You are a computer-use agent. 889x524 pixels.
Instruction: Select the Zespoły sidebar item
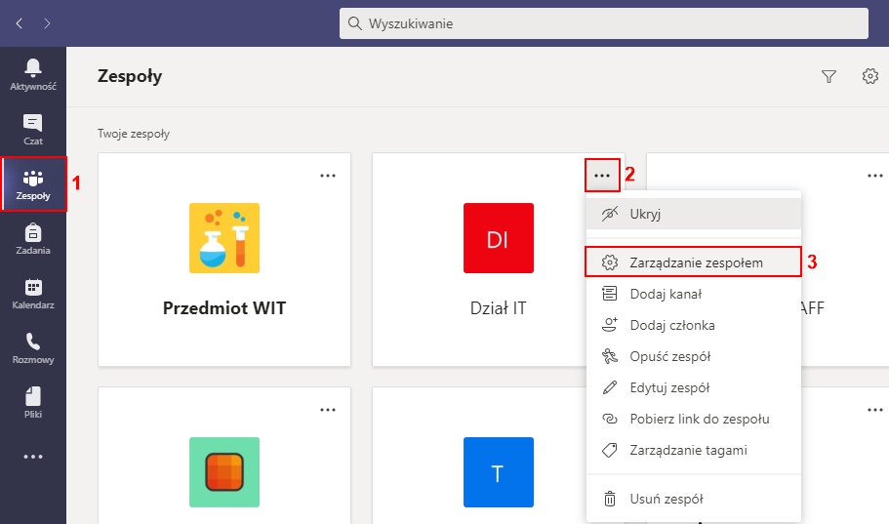tap(33, 184)
